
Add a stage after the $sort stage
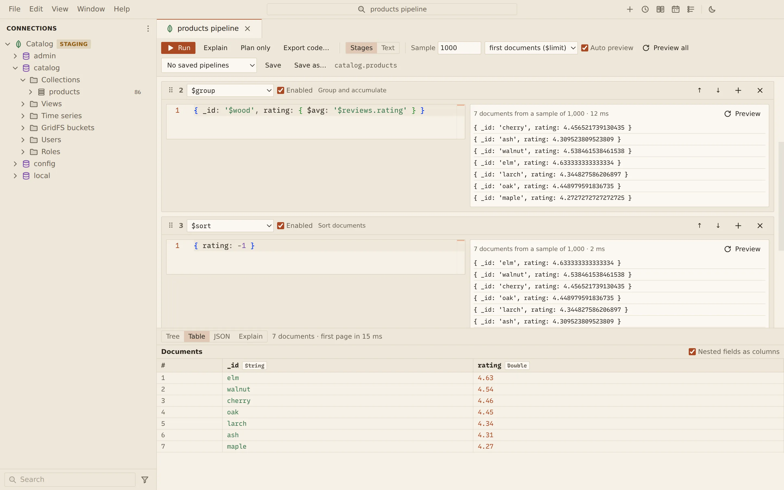[x=738, y=226]
